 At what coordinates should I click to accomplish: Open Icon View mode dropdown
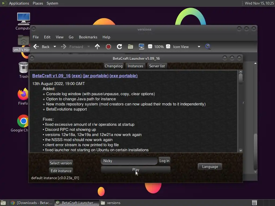tap(186, 47)
